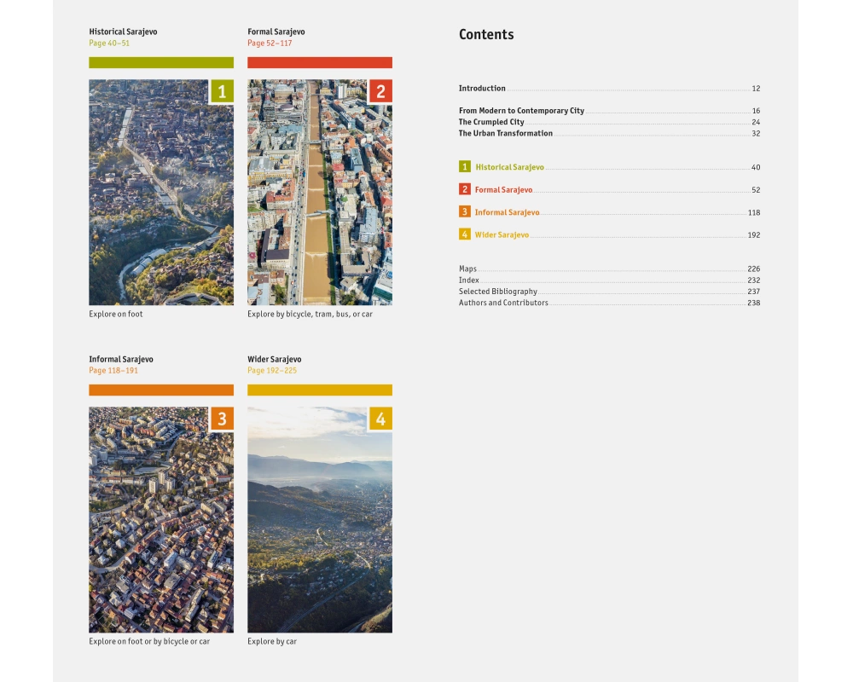Open the Historical Sarajevo contents entry
The height and width of the screenshot is (682, 853).
tap(509, 167)
